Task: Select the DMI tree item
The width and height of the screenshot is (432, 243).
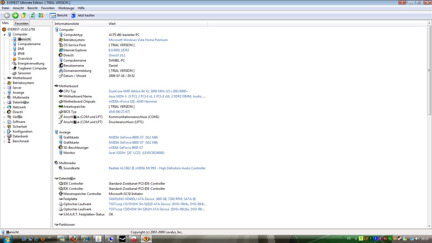Action: 21,49
